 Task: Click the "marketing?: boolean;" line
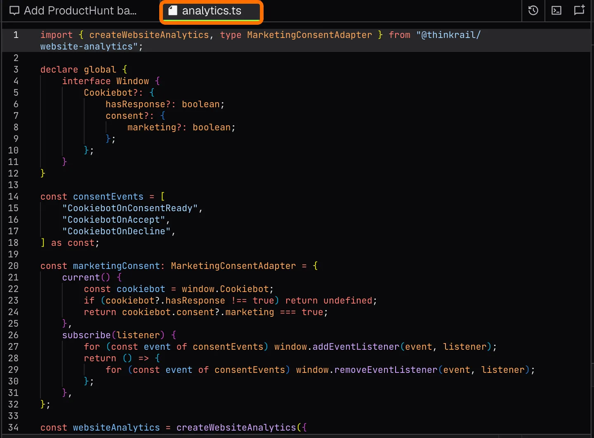pos(181,127)
